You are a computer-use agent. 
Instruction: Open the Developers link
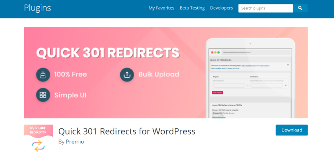coord(221,8)
